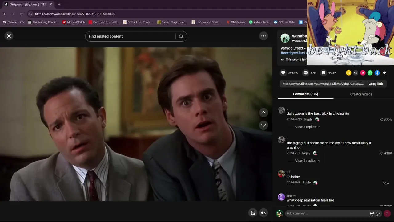Image resolution: width=394 pixels, height=222 pixels.
Task: Open the Movies2Watch bookmark
Action: click(x=74, y=22)
